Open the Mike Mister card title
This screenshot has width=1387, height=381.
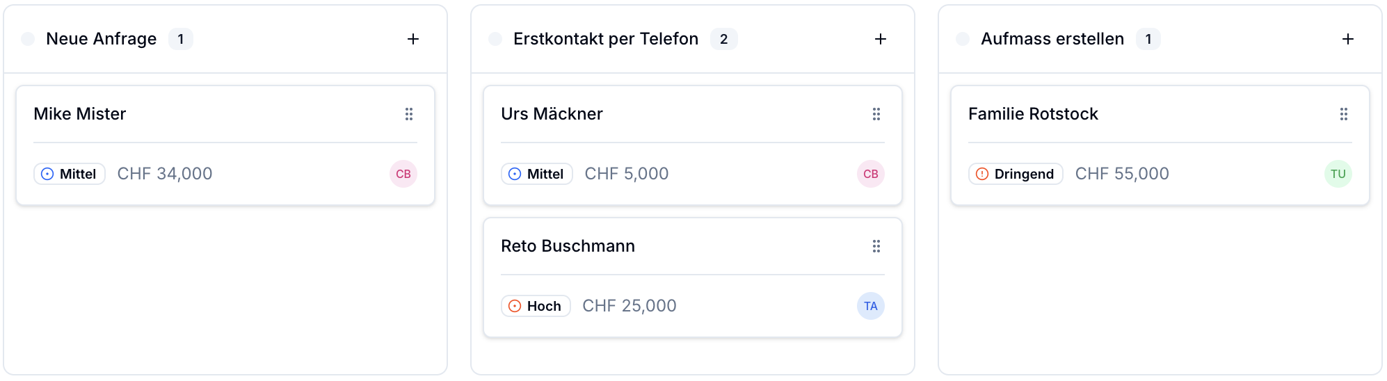pos(80,114)
